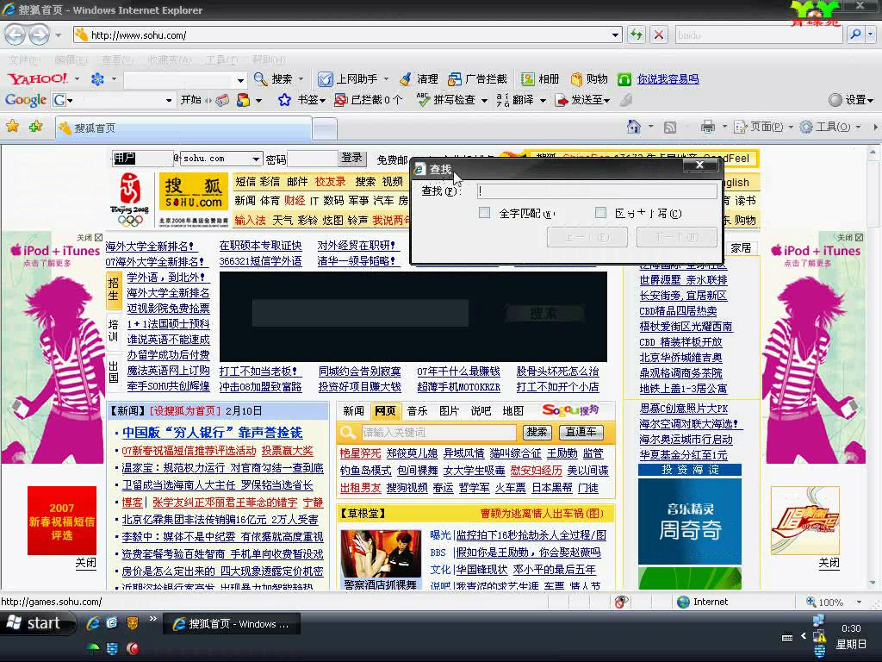Open the 中国版"穷人银行"靠声誉捡钱 headline

click(x=213, y=433)
